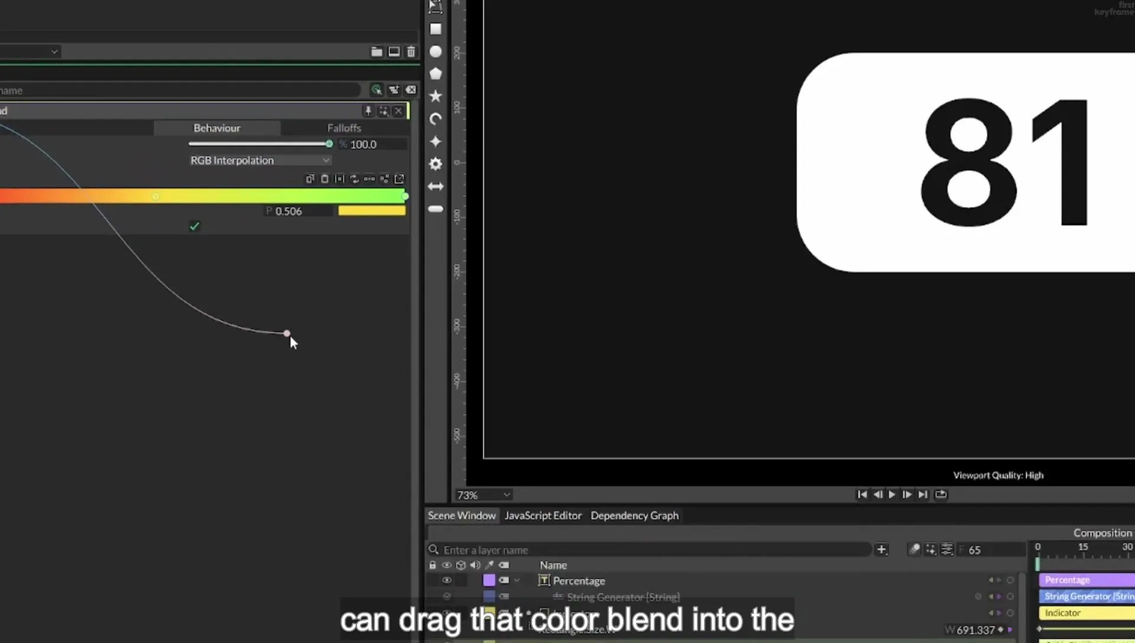Select the Capsule shape tool

click(x=436, y=209)
